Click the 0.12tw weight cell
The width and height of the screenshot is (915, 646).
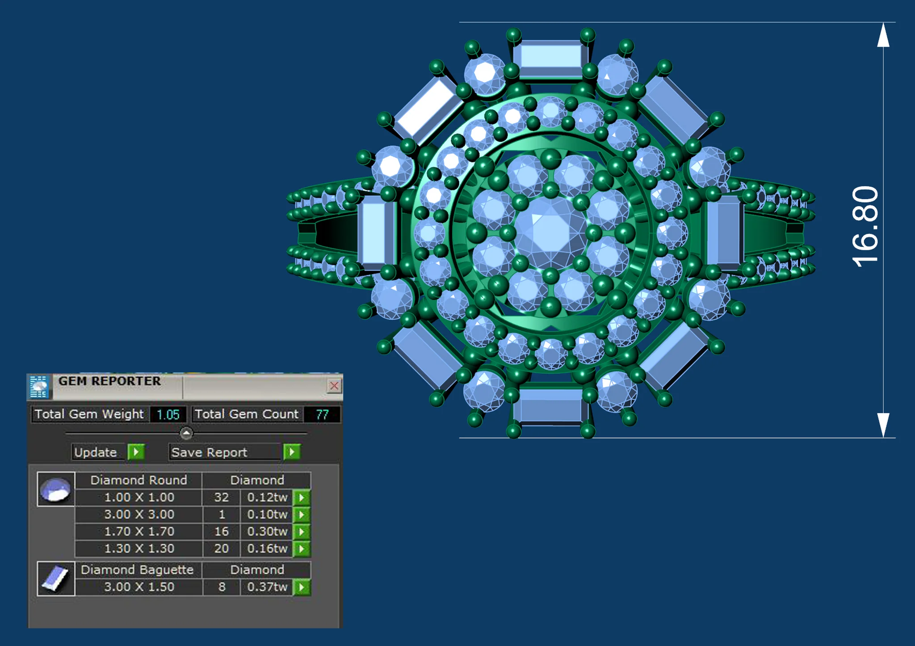click(267, 497)
